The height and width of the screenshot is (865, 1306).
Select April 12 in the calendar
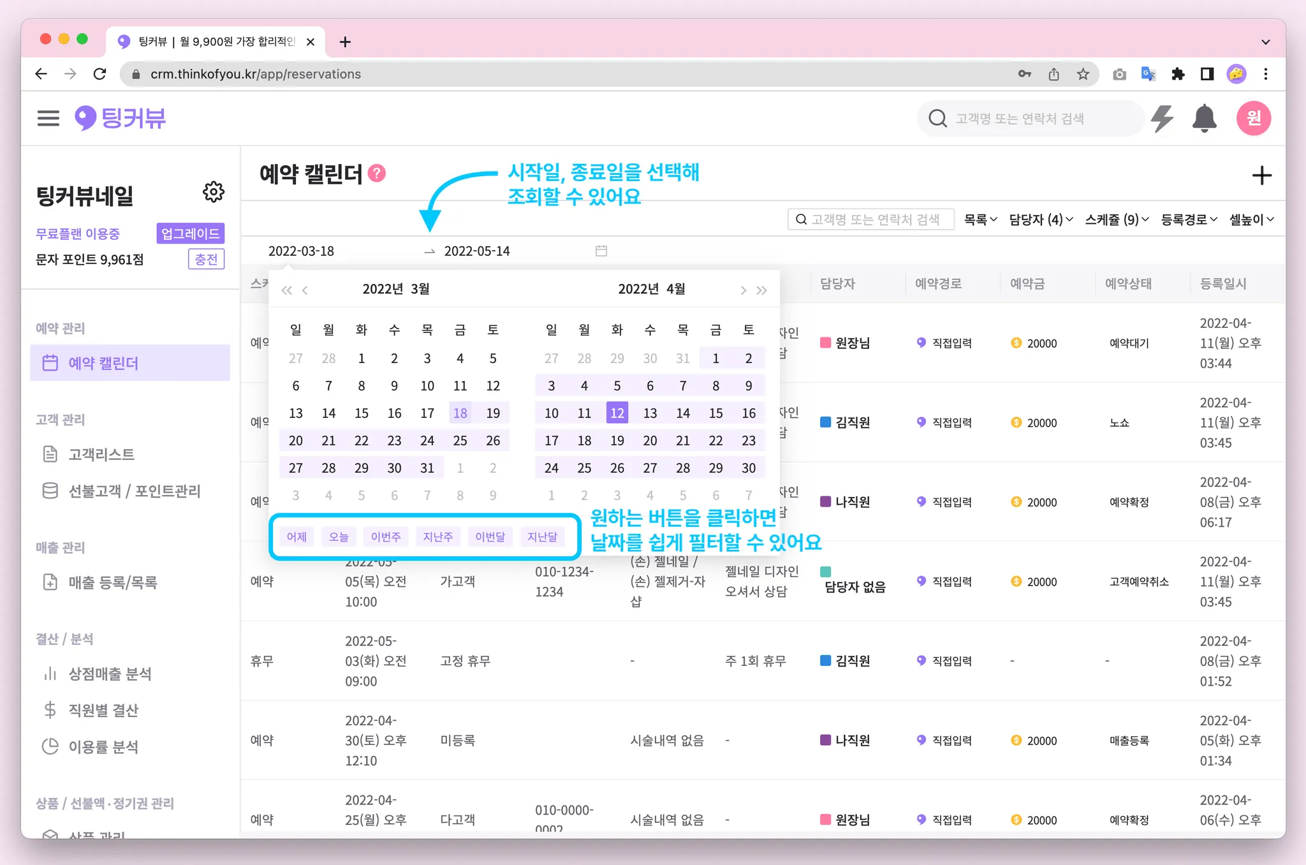617,413
